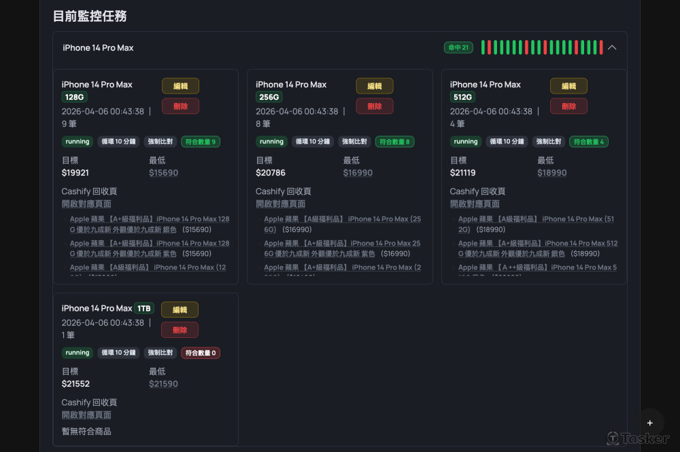The image size is (680, 452).
Task: Edit the 128G monitoring task
Action: coord(180,86)
